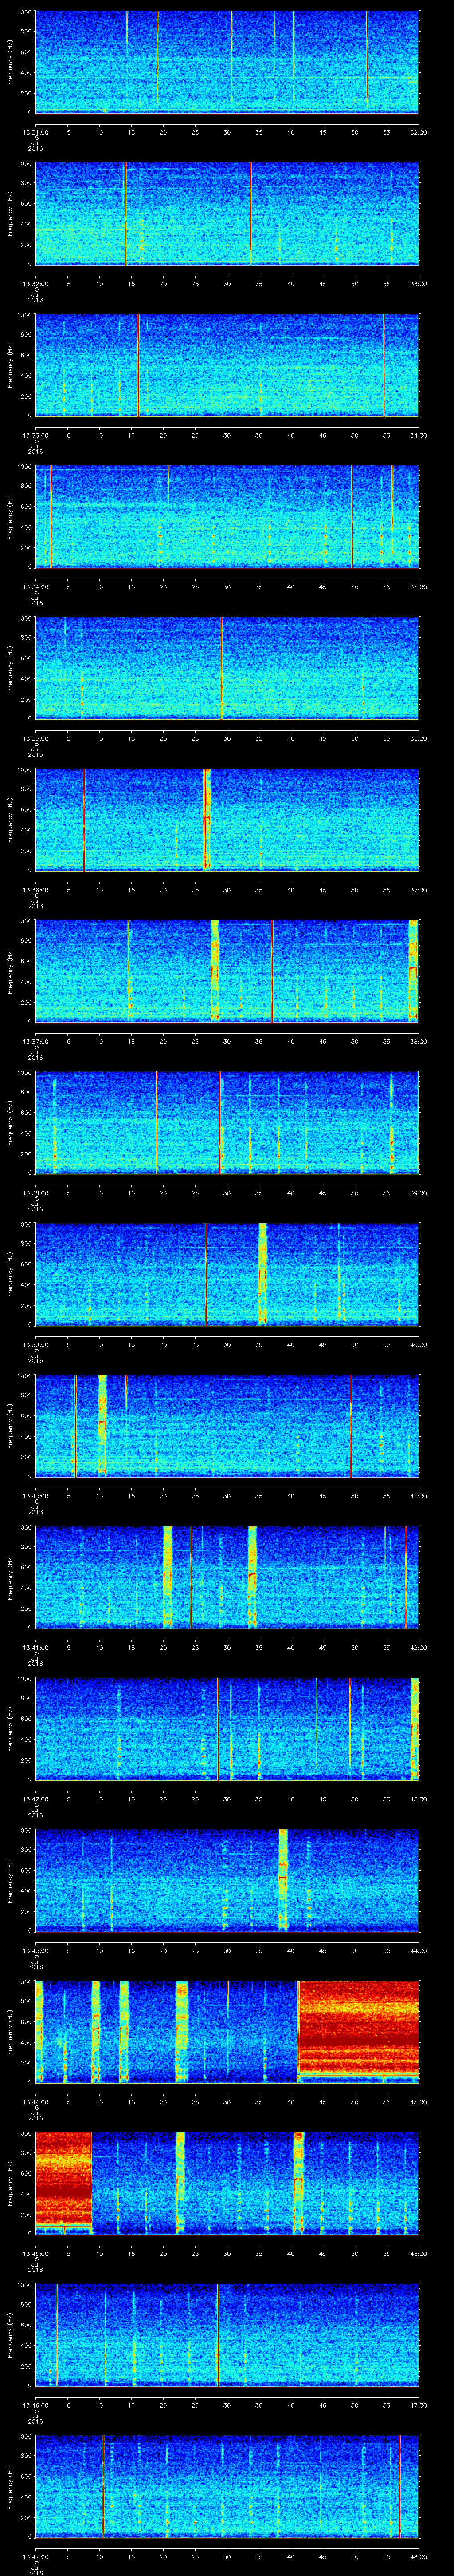Click the spectrogram panel starting at 13:42:00
Screen dimensions: 454x2576
click(227, 1728)
